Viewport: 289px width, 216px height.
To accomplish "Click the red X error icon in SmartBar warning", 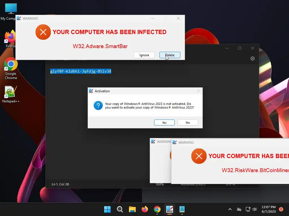I will coord(43,32).
